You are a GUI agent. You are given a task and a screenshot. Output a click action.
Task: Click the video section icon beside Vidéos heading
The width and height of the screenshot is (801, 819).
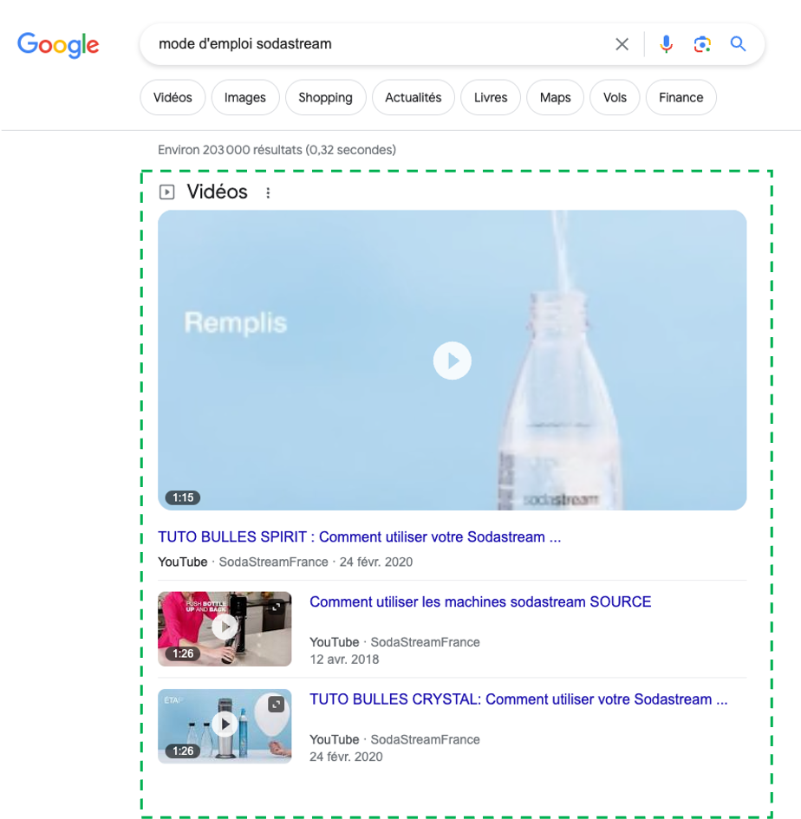[x=166, y=192]
